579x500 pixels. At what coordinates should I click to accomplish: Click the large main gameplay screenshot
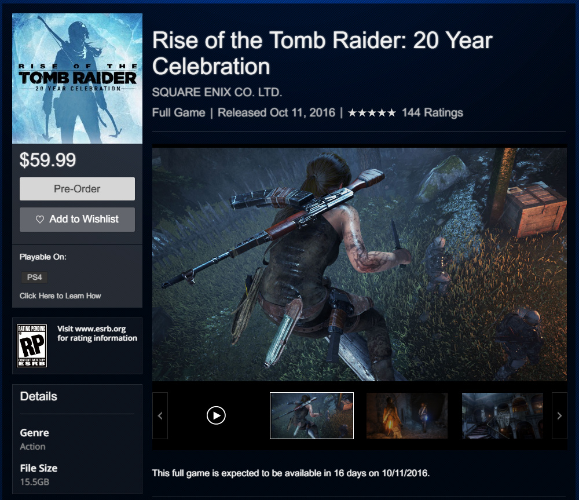tap(360, 264)
